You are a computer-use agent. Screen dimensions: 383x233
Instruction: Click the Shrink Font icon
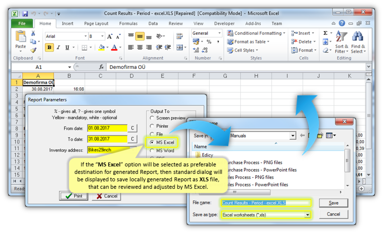118,37
